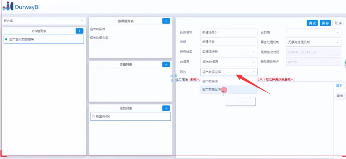Viewport: 346px width, 159px height.
Task: Choose 超市数据仓库 from the open dropdown list
Action: (229, 89)
